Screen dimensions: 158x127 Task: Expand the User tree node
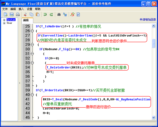click(x=4, y=23)
